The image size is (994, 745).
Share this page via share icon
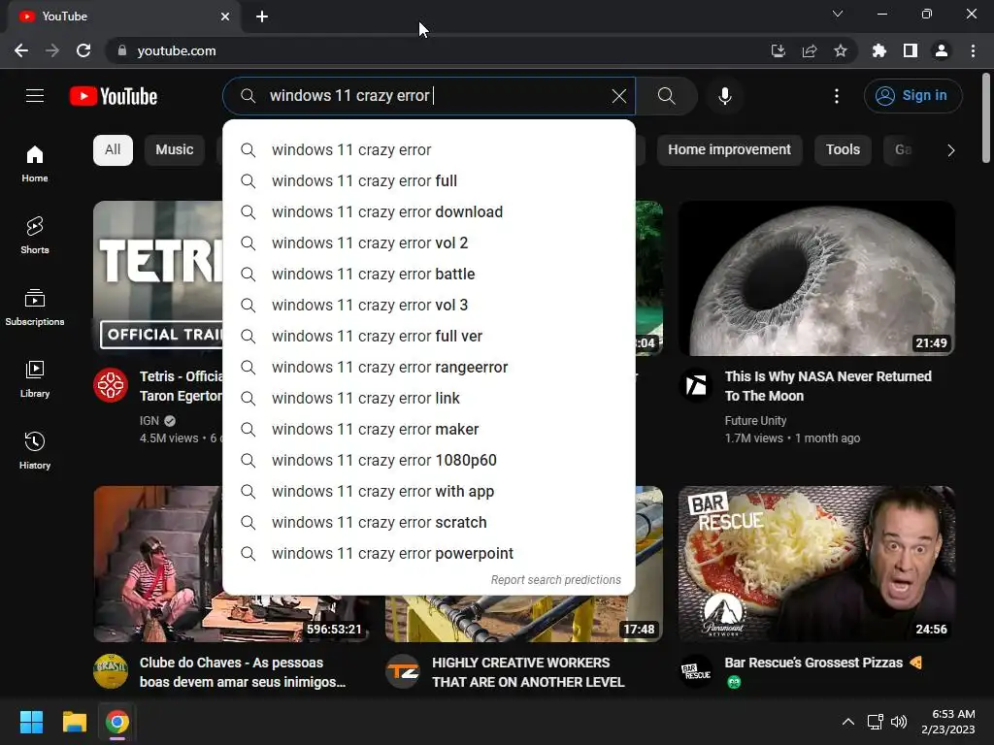click(809, 50)
